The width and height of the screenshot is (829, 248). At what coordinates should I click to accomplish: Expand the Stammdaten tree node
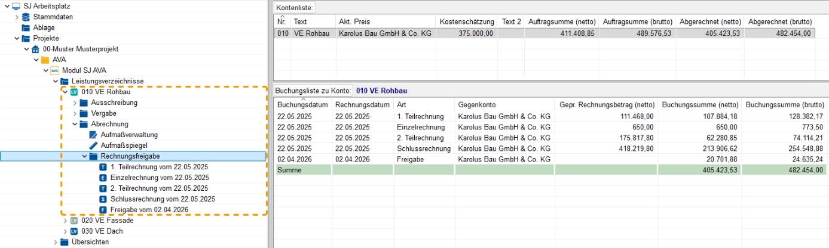click(x=17, y=17)
